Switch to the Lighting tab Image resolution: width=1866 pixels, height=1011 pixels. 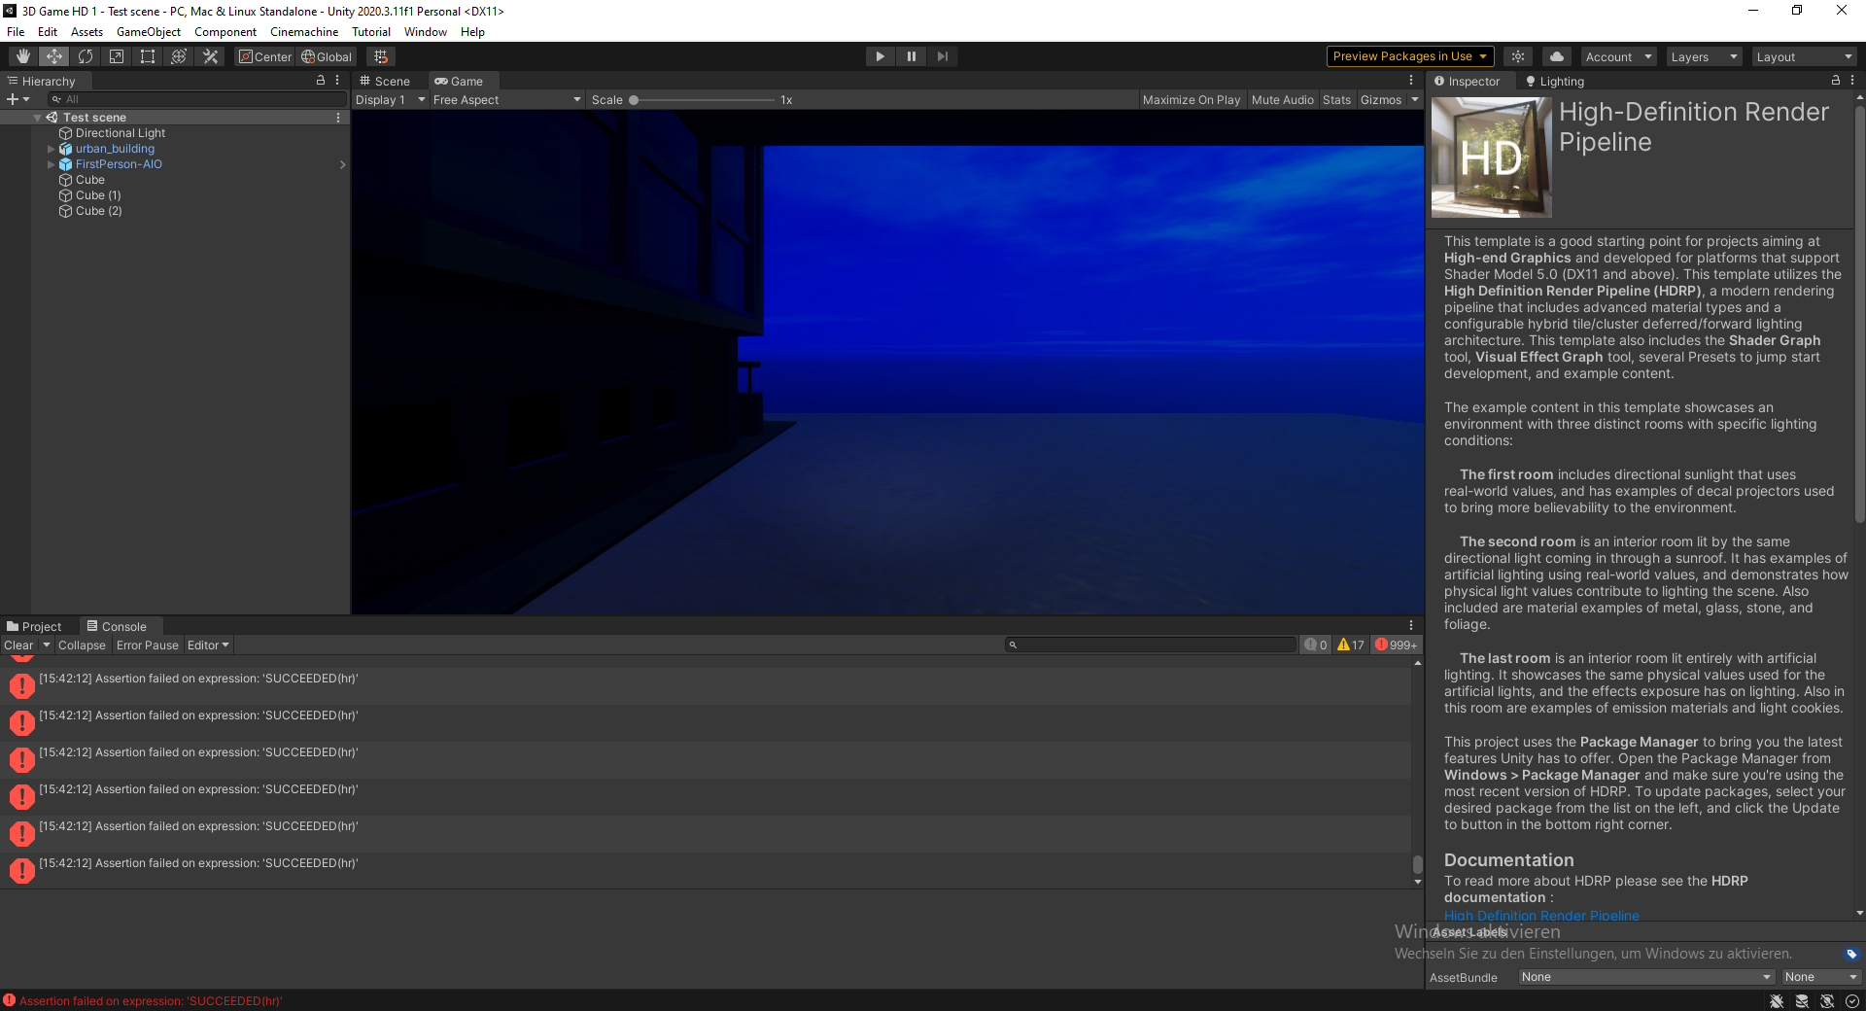click(x=1559, y=81)
